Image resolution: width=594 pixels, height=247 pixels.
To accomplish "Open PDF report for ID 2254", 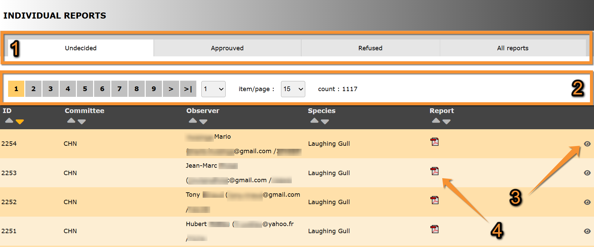I will tap(434, 142).
